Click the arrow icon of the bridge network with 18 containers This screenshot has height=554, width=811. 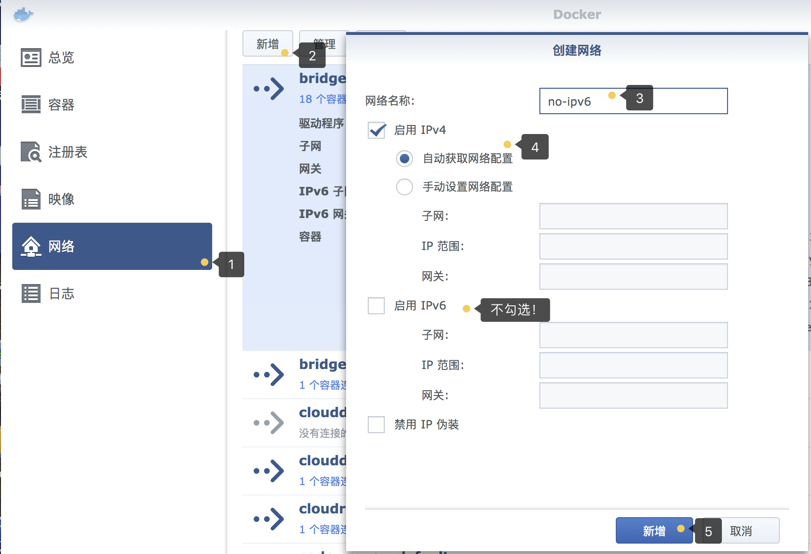click(269, 89)
